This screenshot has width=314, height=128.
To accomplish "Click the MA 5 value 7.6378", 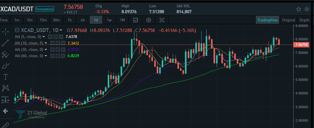I will click(71, 37).
